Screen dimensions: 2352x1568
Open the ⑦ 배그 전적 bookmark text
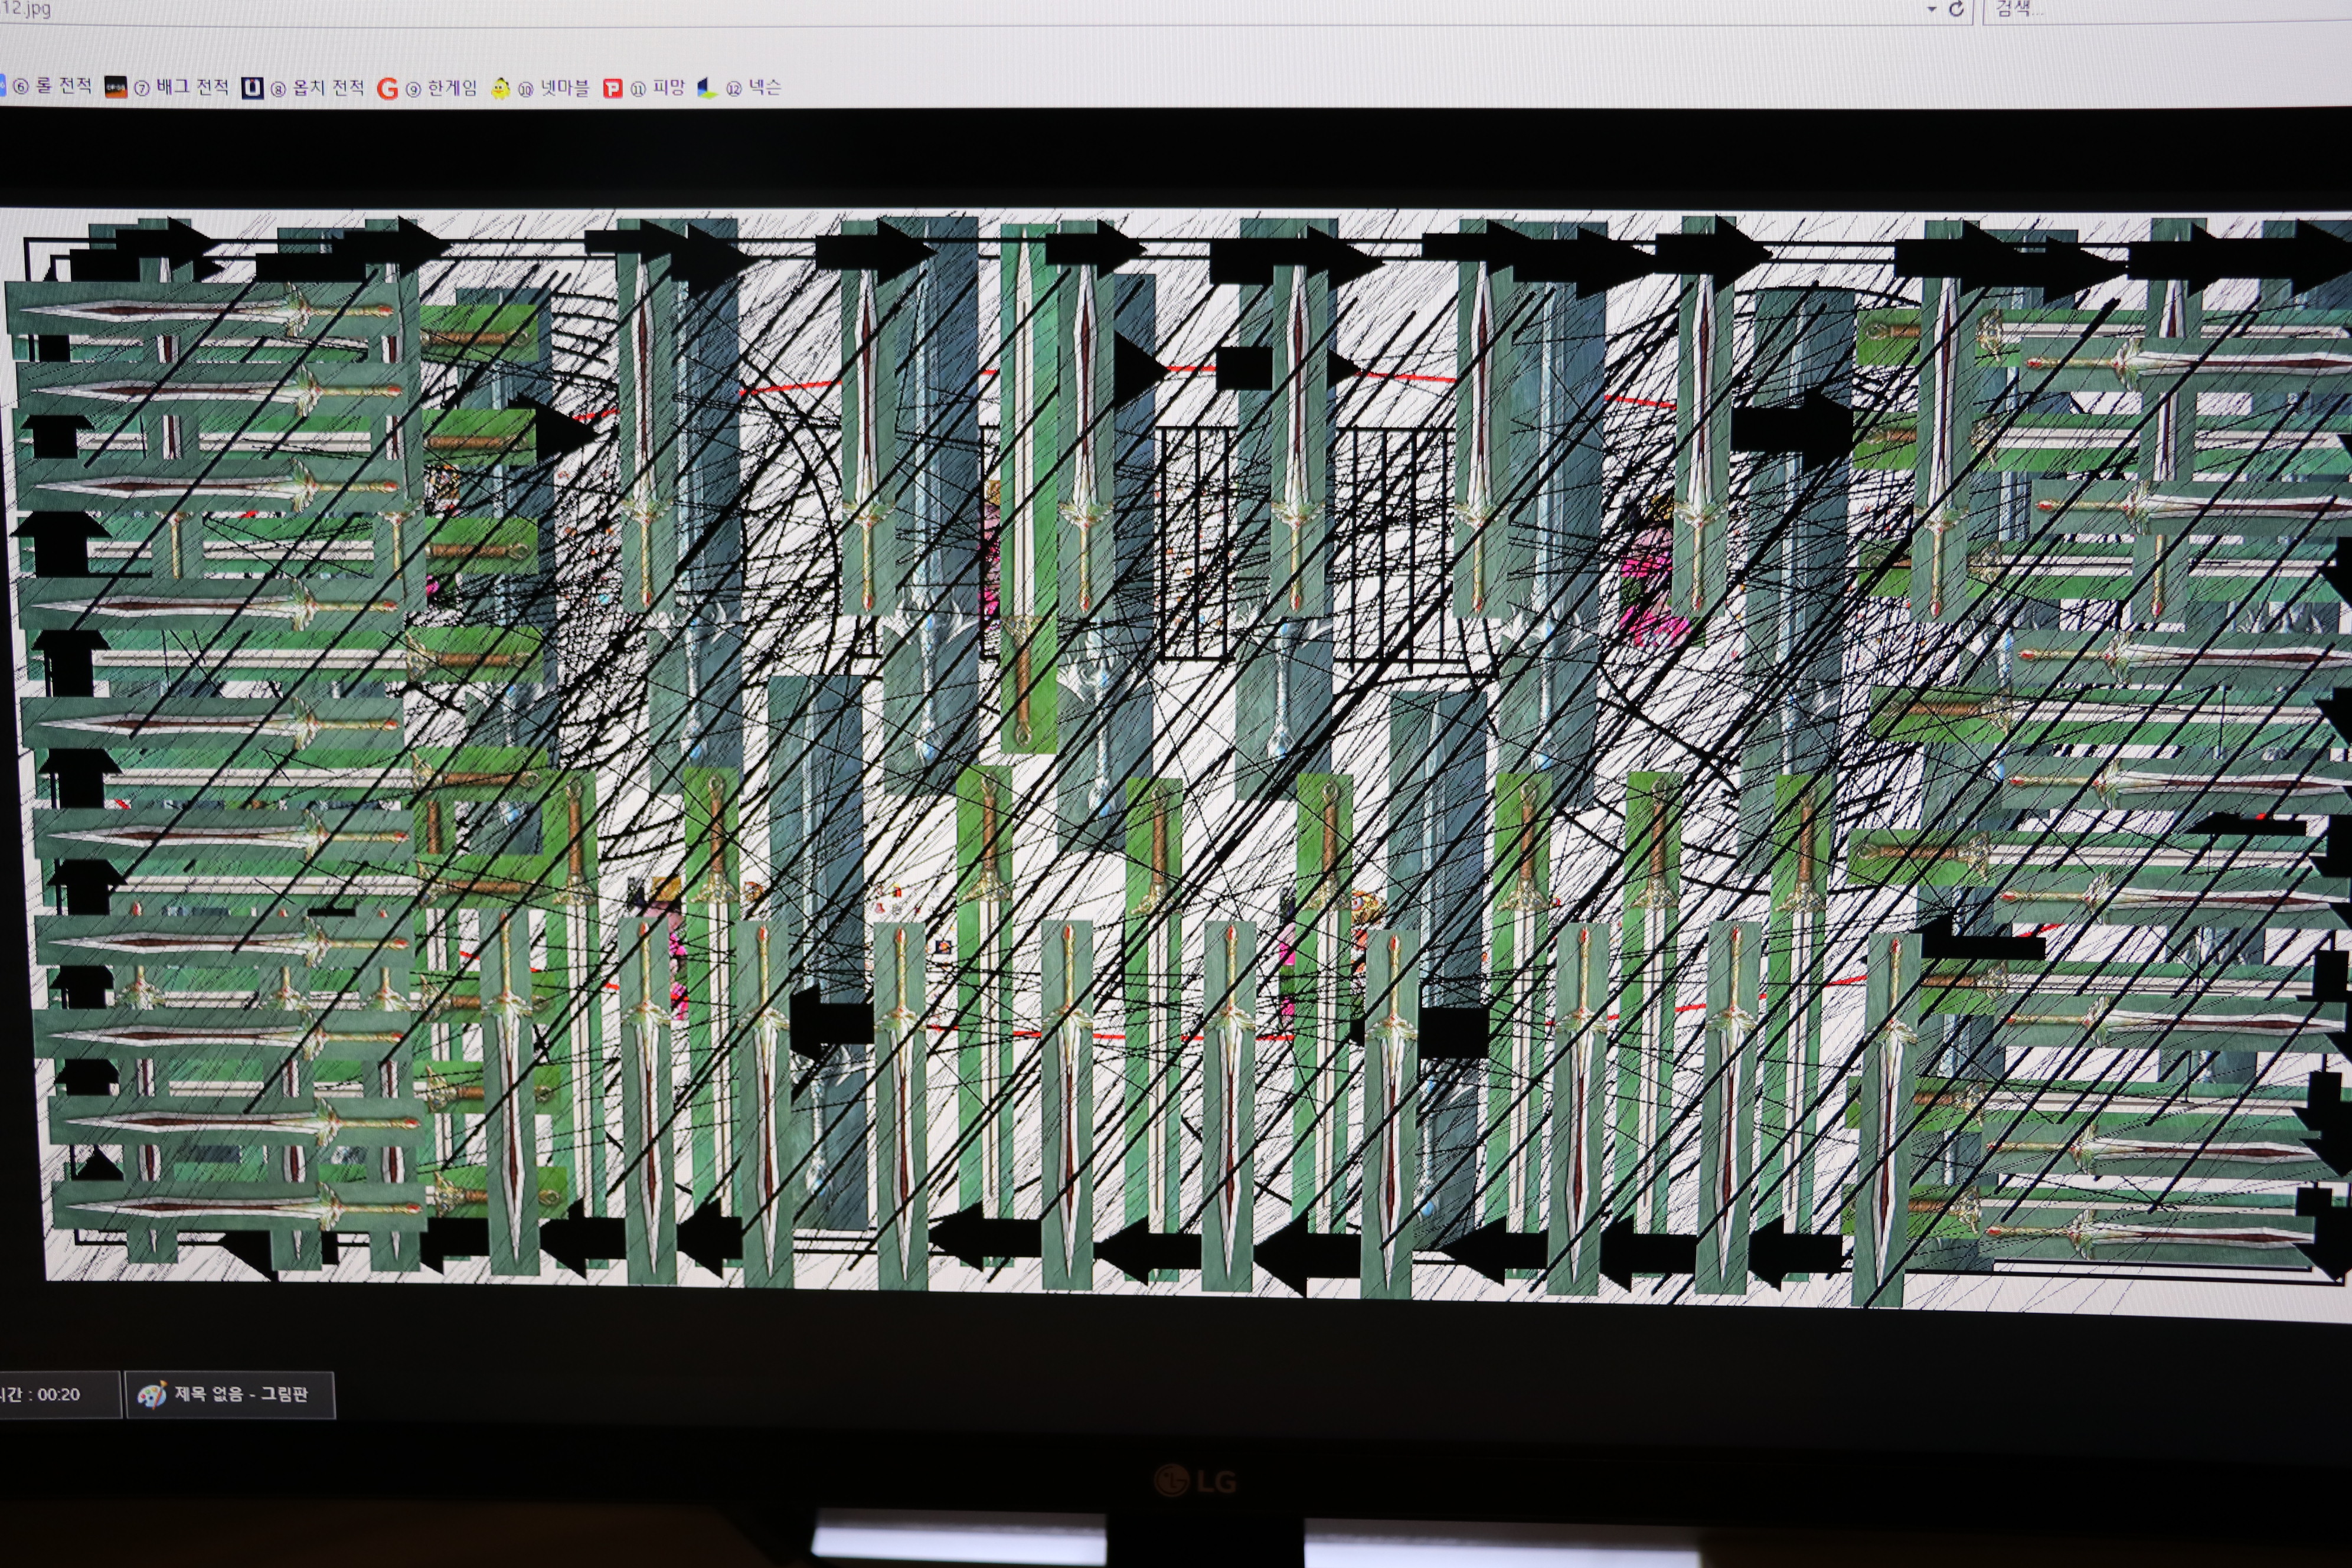pos(182,87)
